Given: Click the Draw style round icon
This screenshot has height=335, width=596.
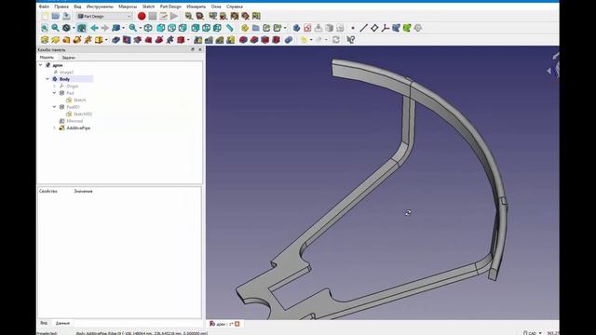Looking at the screenshot, I should [66, 28].
